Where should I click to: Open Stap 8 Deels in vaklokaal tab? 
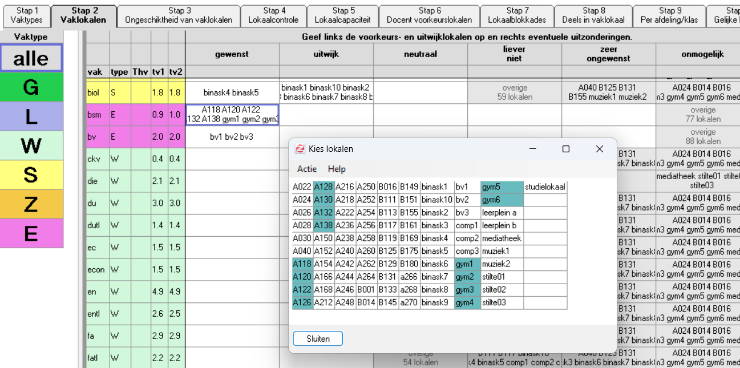point(593,15)
